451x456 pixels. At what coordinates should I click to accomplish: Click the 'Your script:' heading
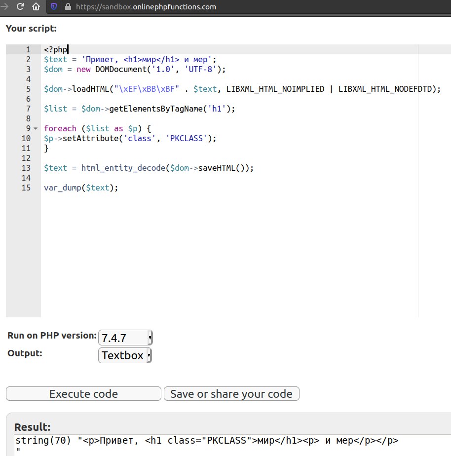pos(31,29)
